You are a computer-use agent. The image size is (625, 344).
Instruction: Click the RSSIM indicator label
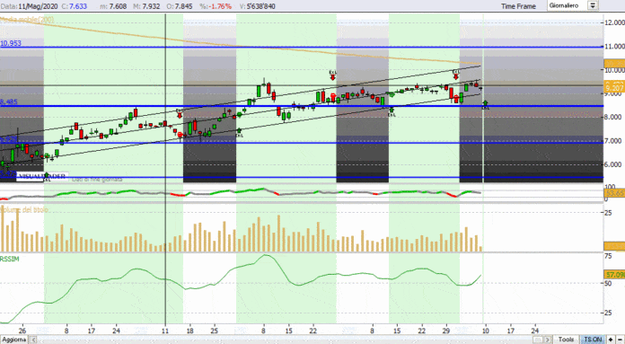click(10, 259)
